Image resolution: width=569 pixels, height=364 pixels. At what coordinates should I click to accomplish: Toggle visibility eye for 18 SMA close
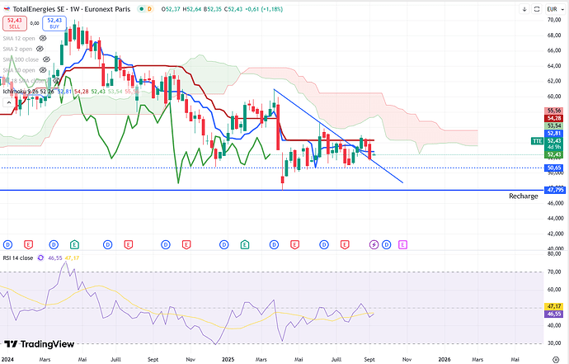(x=55, y=81)
